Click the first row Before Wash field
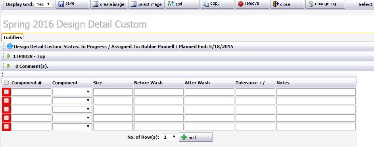 (159, 92)
